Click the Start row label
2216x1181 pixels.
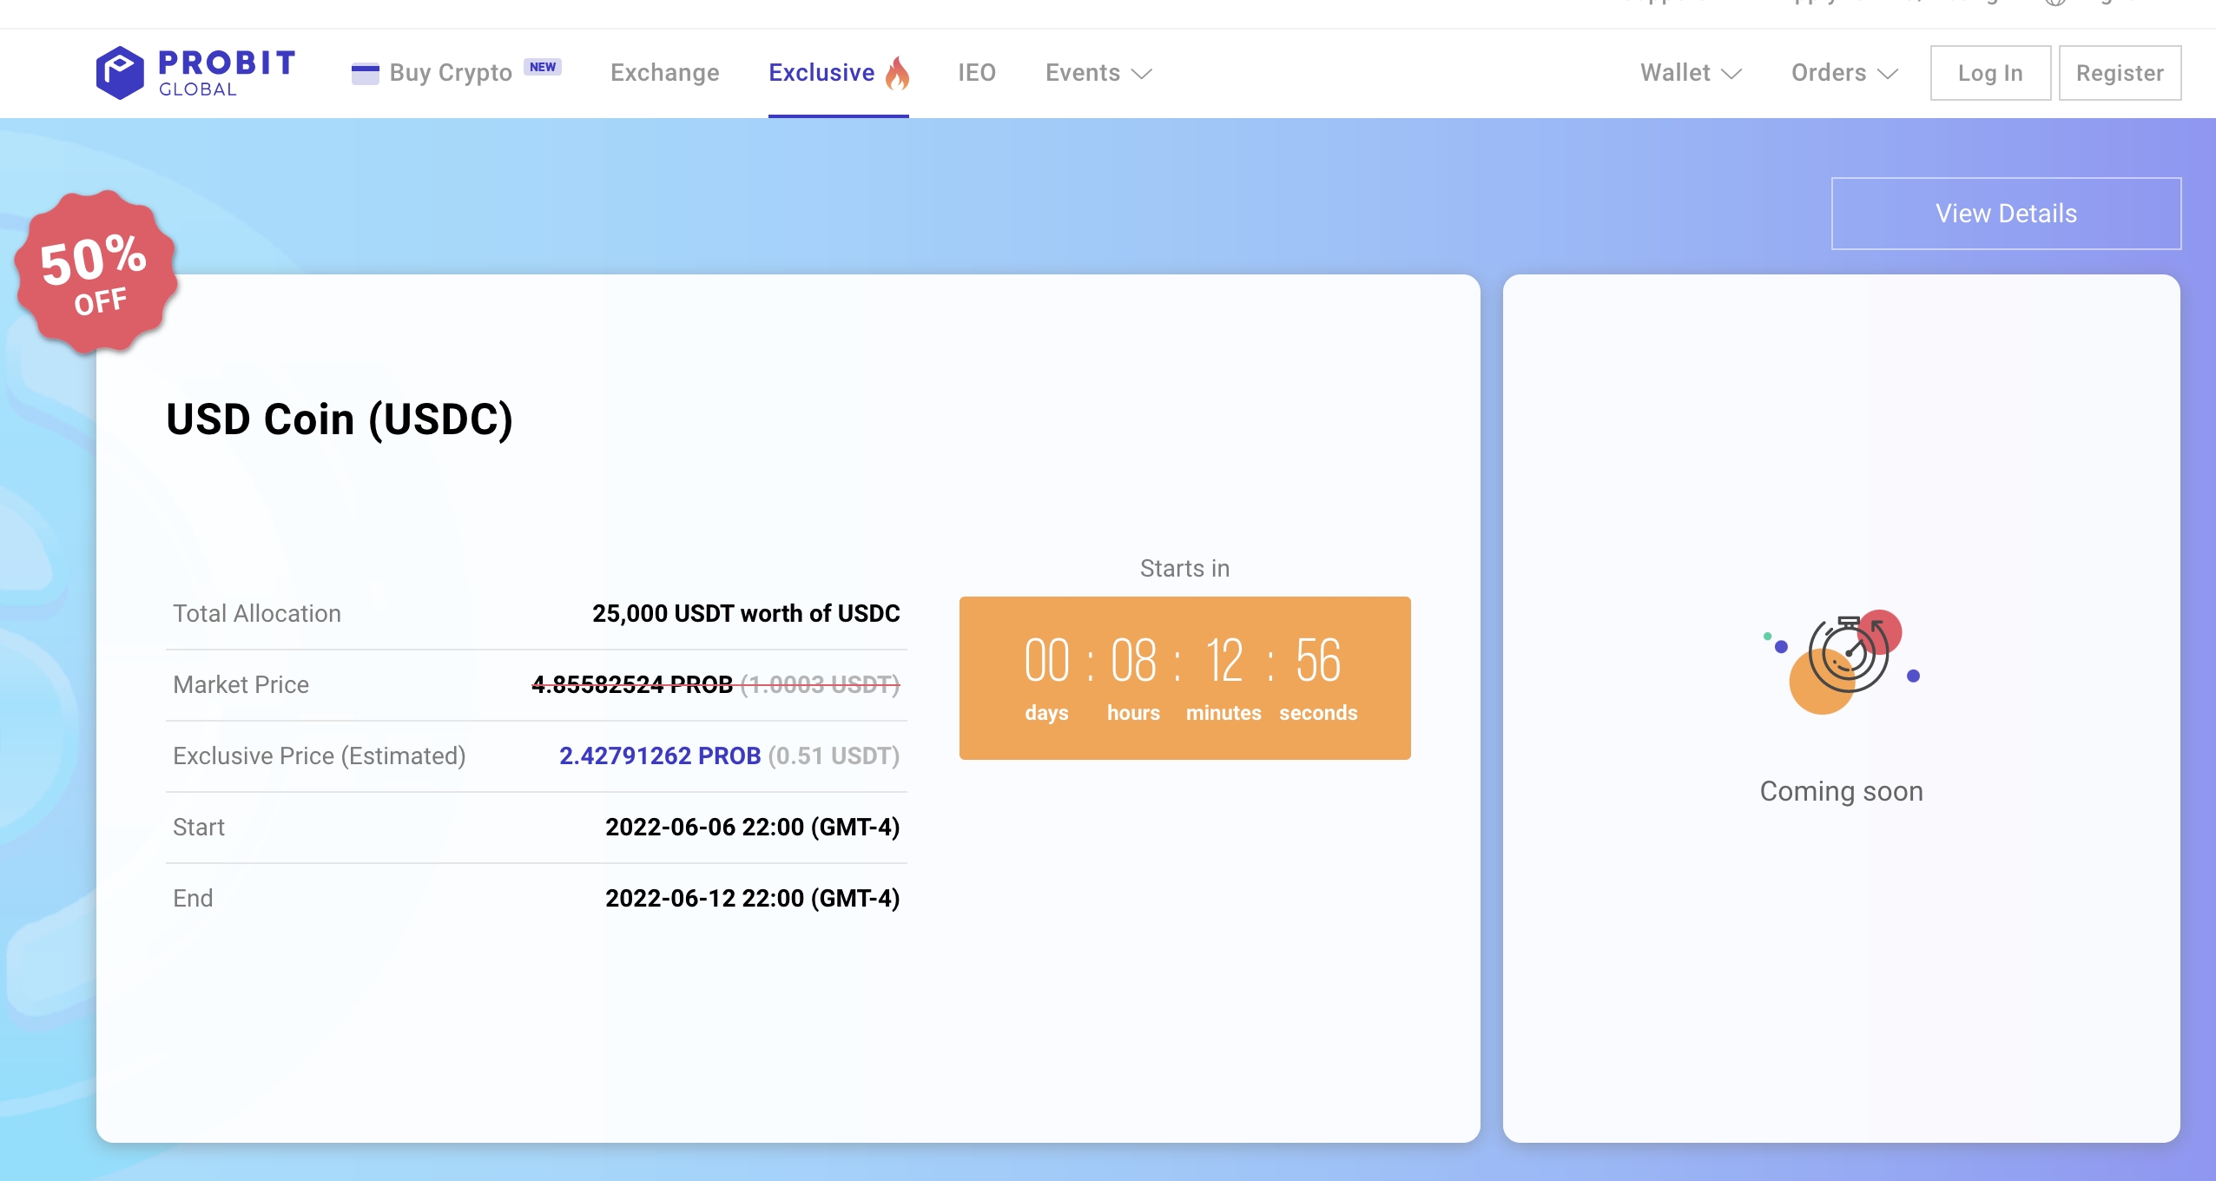(x=199, y=828)
